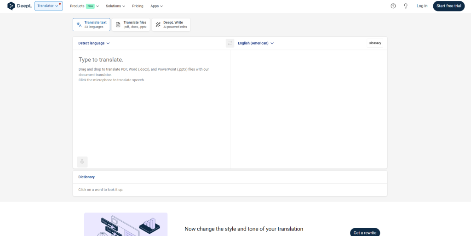Screen dimensions: 471x236
Task: Expand the English (American) target language
Action: [x=256, y=43]
